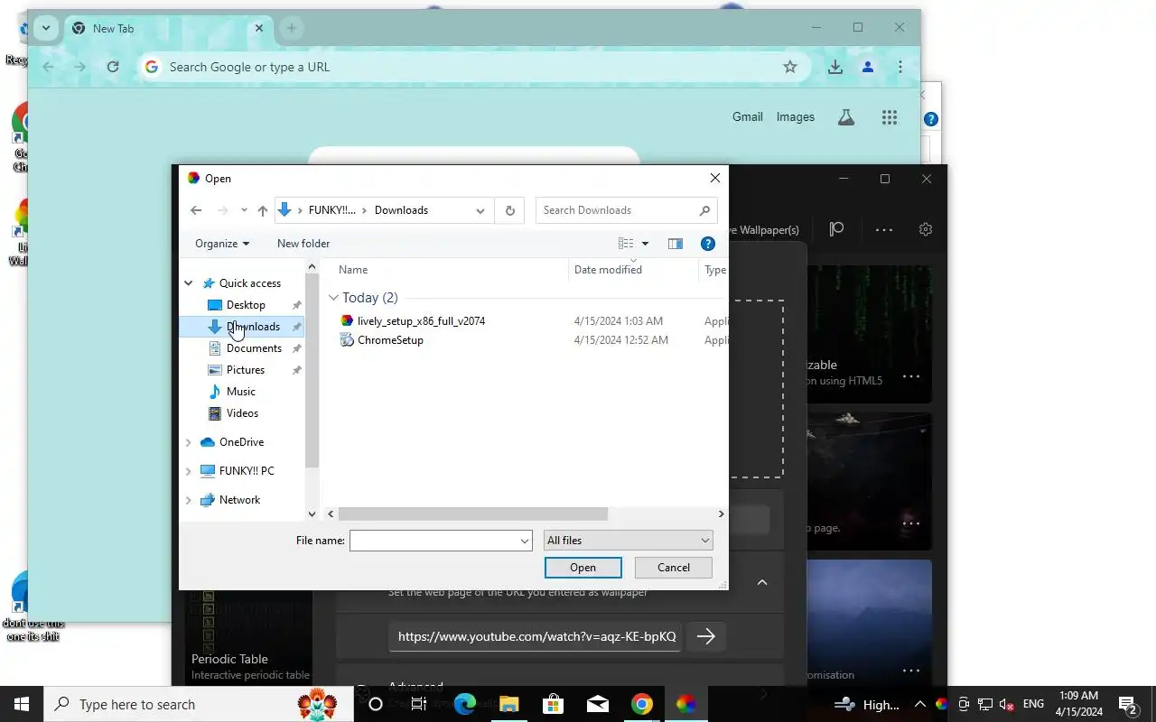
Task: Expand OneDrive tree node
Action: (189, 442)
